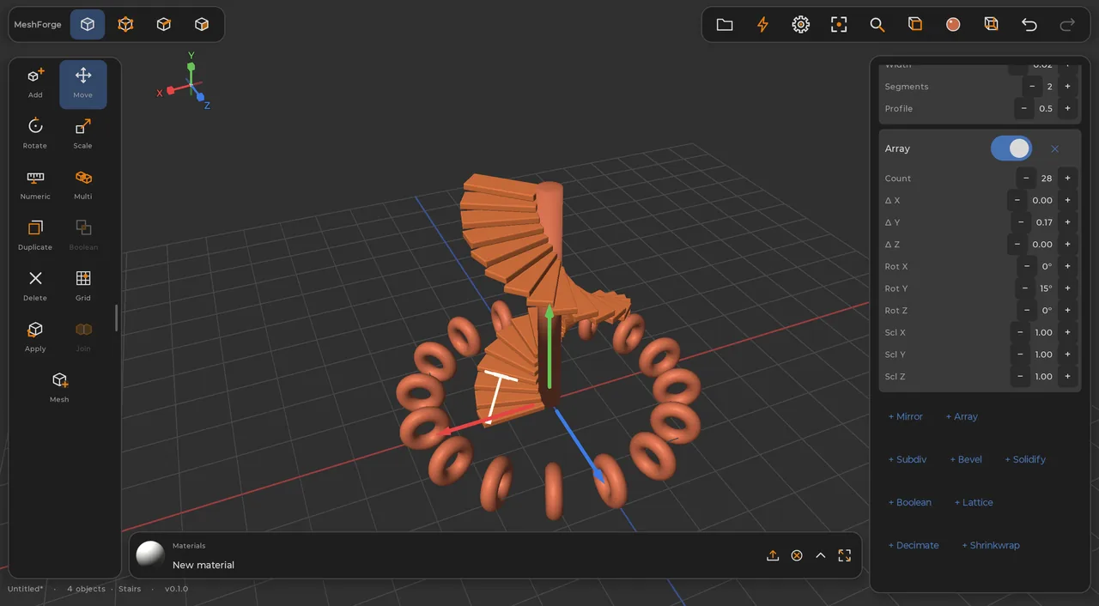
Task: Click the Delete tool
Action: tap(35, 286)
